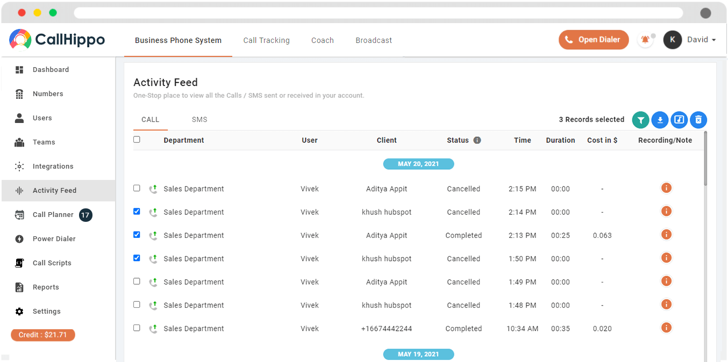728x362 pixels.
Task: Open the notification bell
Action: pyautogui.click(x=645, y=40)
